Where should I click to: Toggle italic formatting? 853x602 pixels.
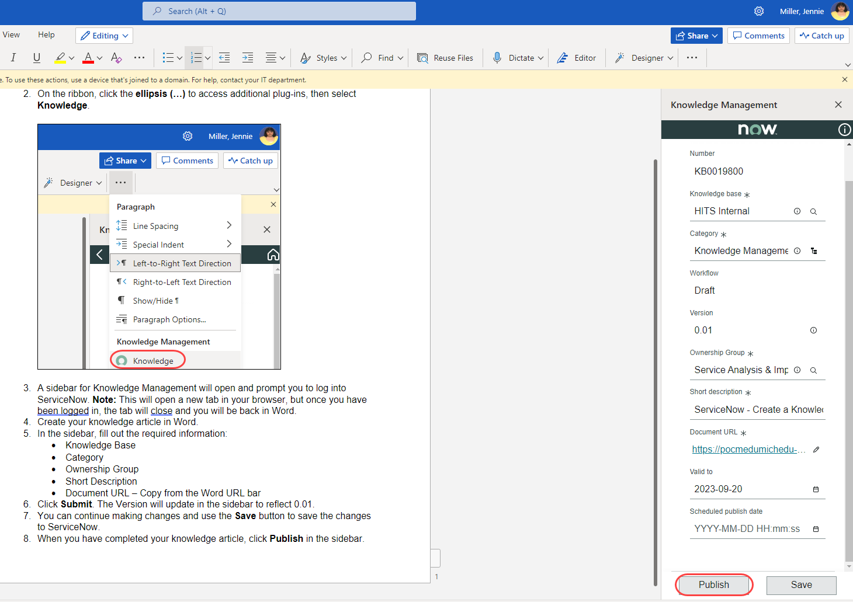12,57
